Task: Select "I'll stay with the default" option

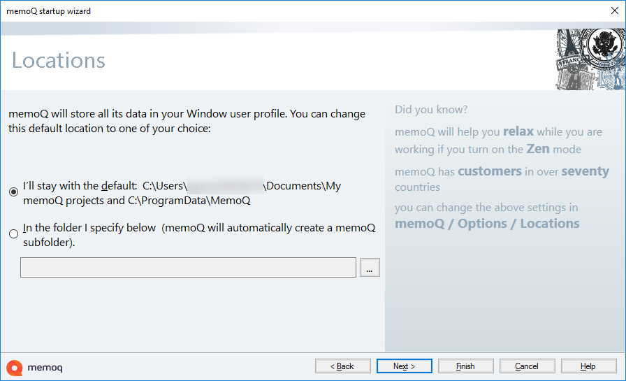Action: pyautogui.click(x=14, y=192)
